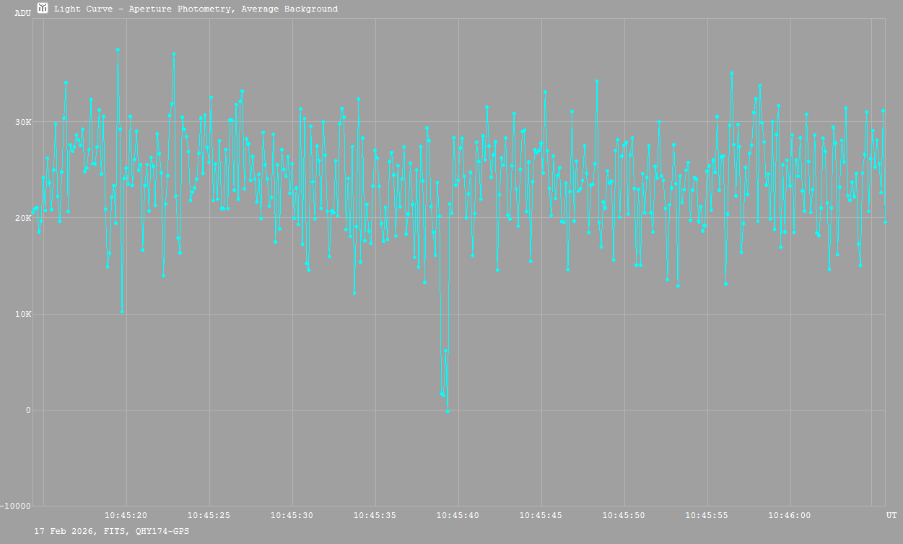Viewport: 903px width, 544px height.
Task: Click the 20K y-axis label
Action: tap(24, 218)
